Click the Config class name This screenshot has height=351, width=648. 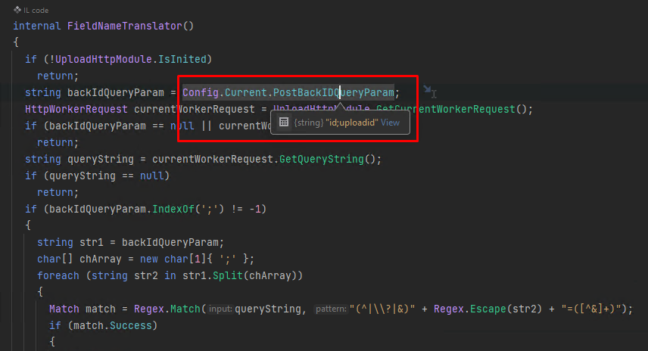click(201, 92)
